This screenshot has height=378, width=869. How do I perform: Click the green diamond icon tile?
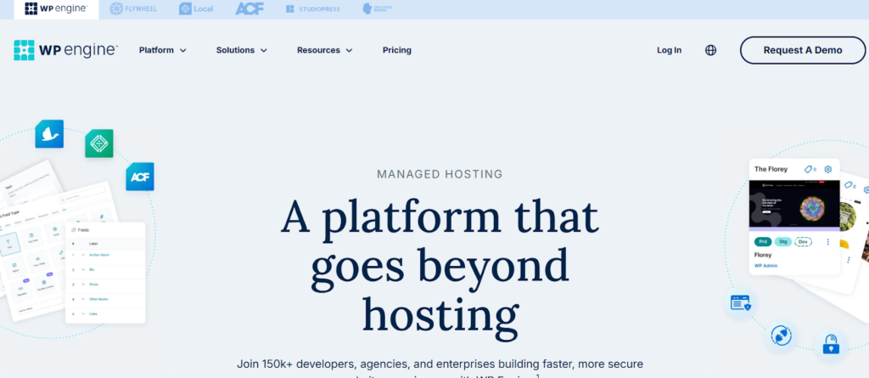pyautogui.click(x=98, y=143)
